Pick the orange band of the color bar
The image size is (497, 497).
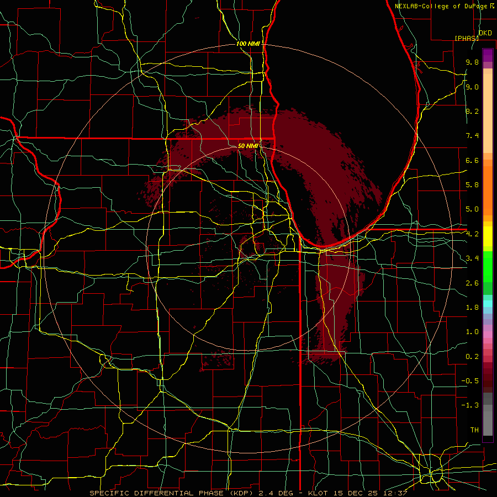click(x=488, y=190)
